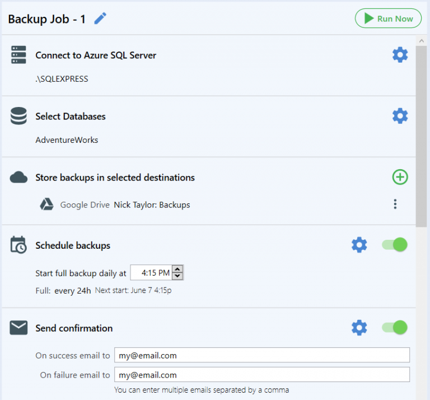Increase the backup start time

coord(177,269)
